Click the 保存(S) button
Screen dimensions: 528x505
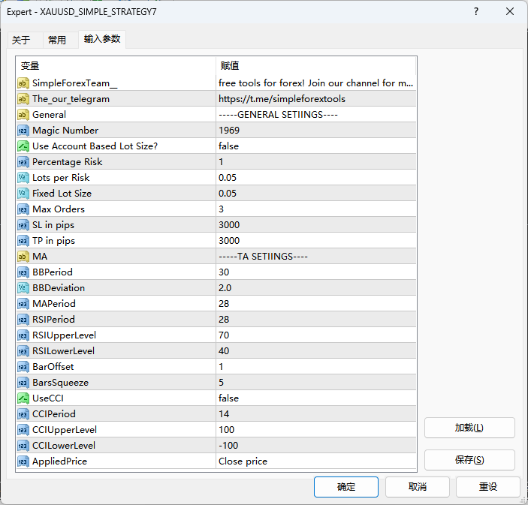469,460
